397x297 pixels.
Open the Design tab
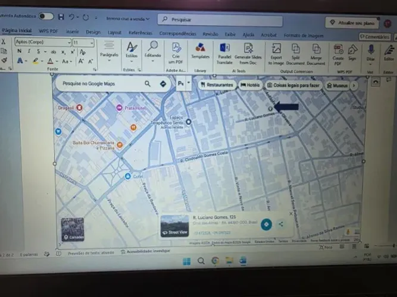tap(93, 32)
